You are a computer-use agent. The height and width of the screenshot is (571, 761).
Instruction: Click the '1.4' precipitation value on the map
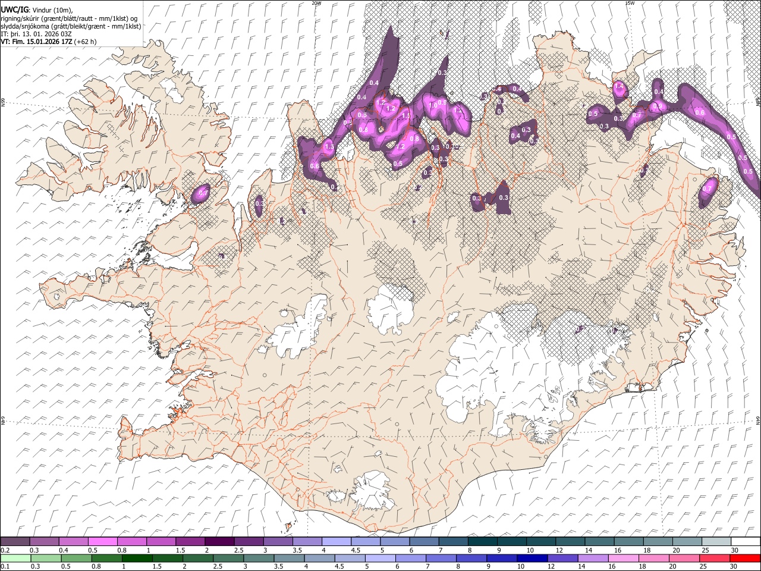click(x=619, y=87)
